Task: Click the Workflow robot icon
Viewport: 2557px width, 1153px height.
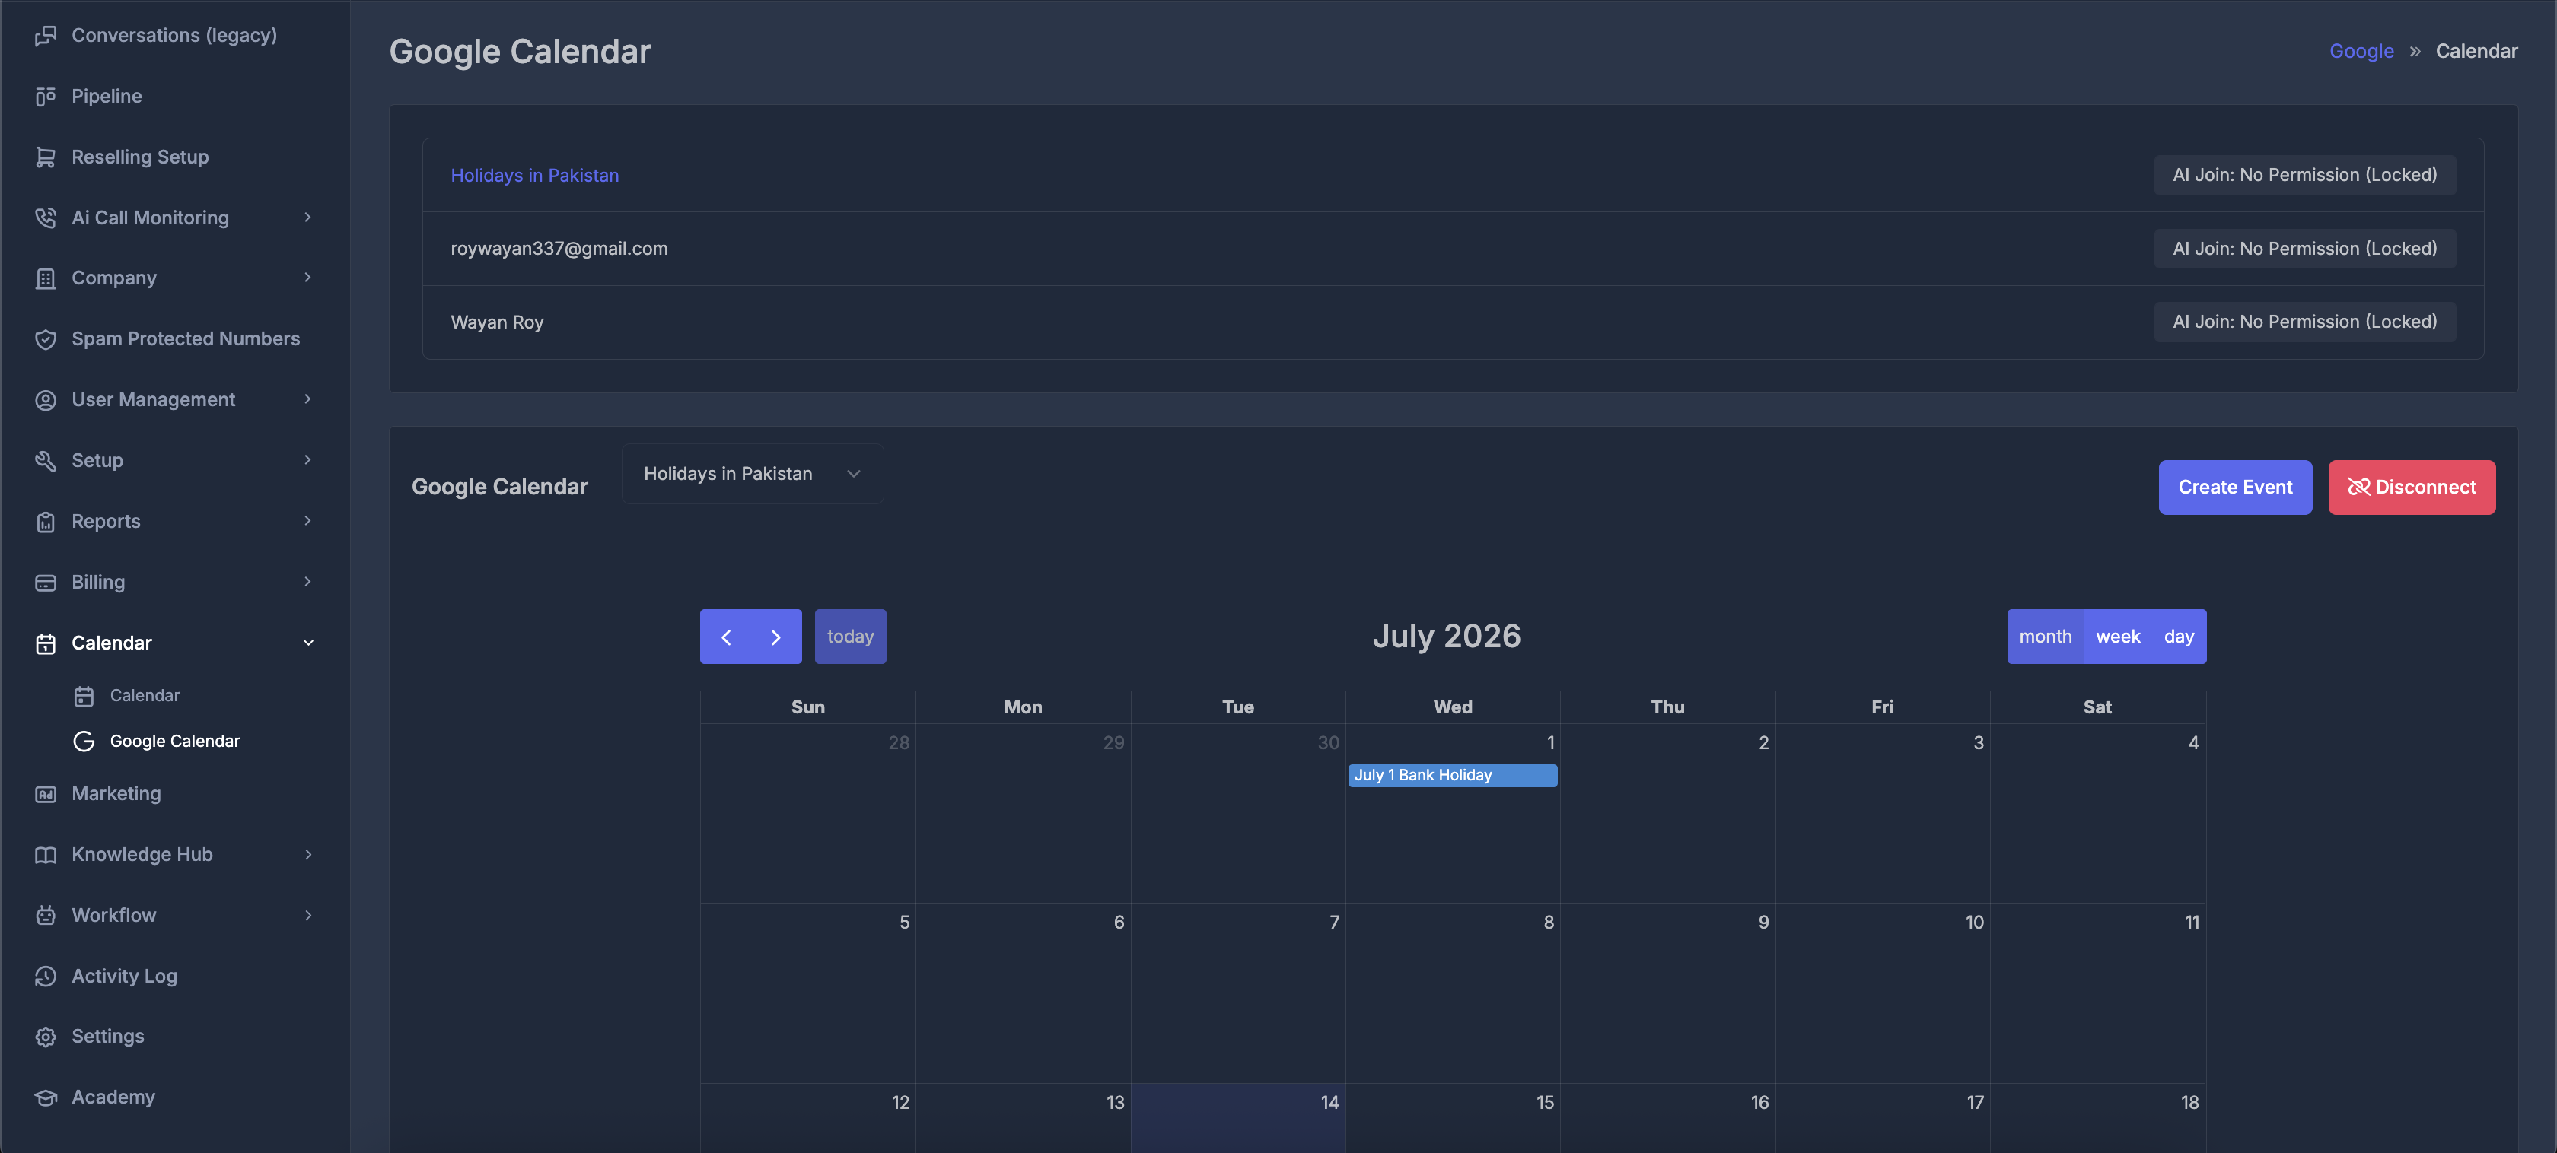Action: [46, 915]
